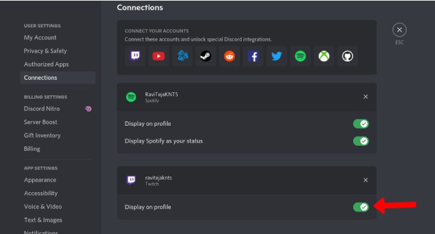Close settings with the ESC button

pos(400,30)
